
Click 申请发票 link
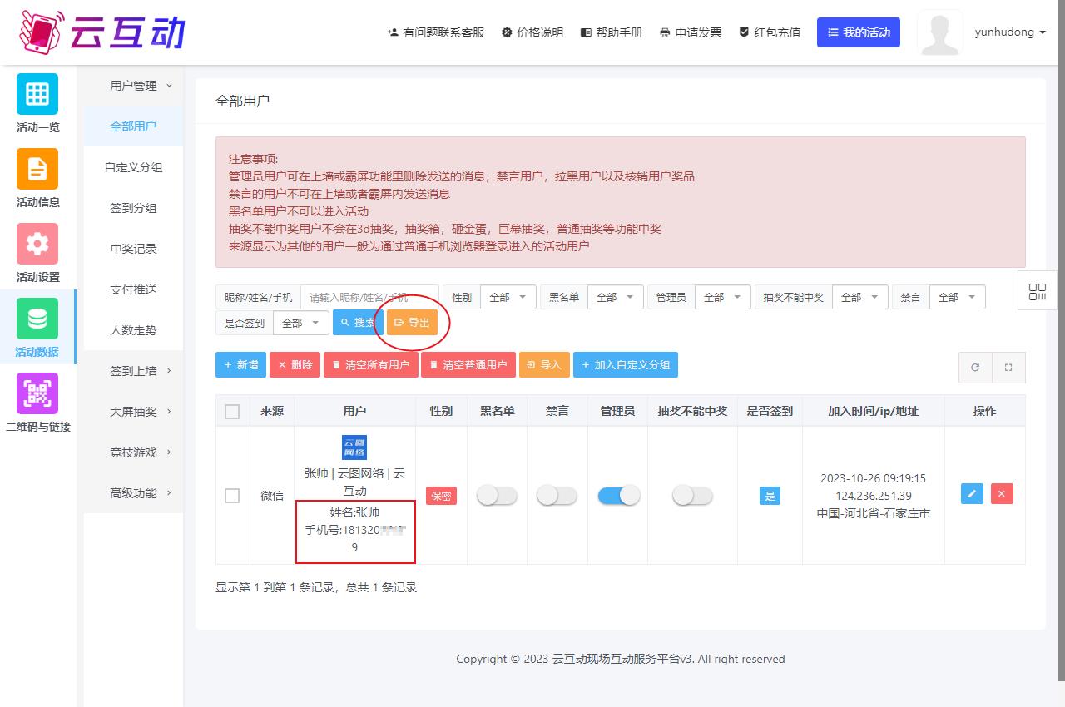click(x=691, y=32)
